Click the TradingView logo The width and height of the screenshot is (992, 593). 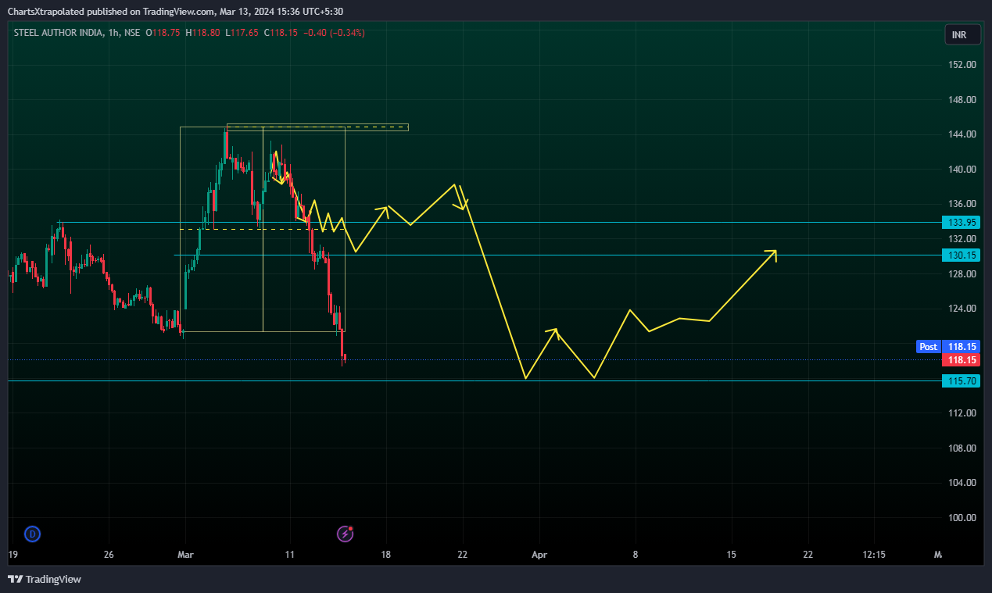click(x=45, y=579)
